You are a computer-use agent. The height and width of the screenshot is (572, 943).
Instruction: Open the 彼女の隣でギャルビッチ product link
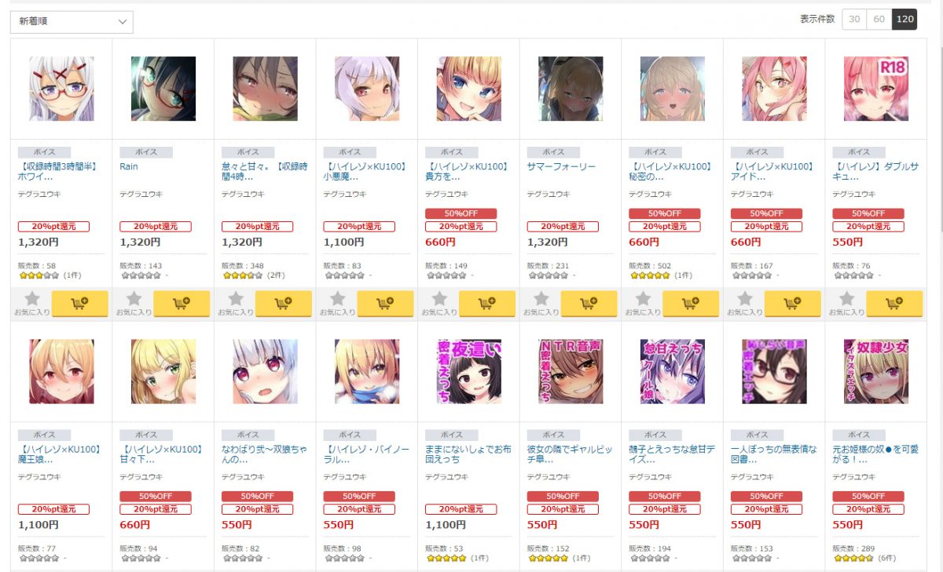point(570,454)
